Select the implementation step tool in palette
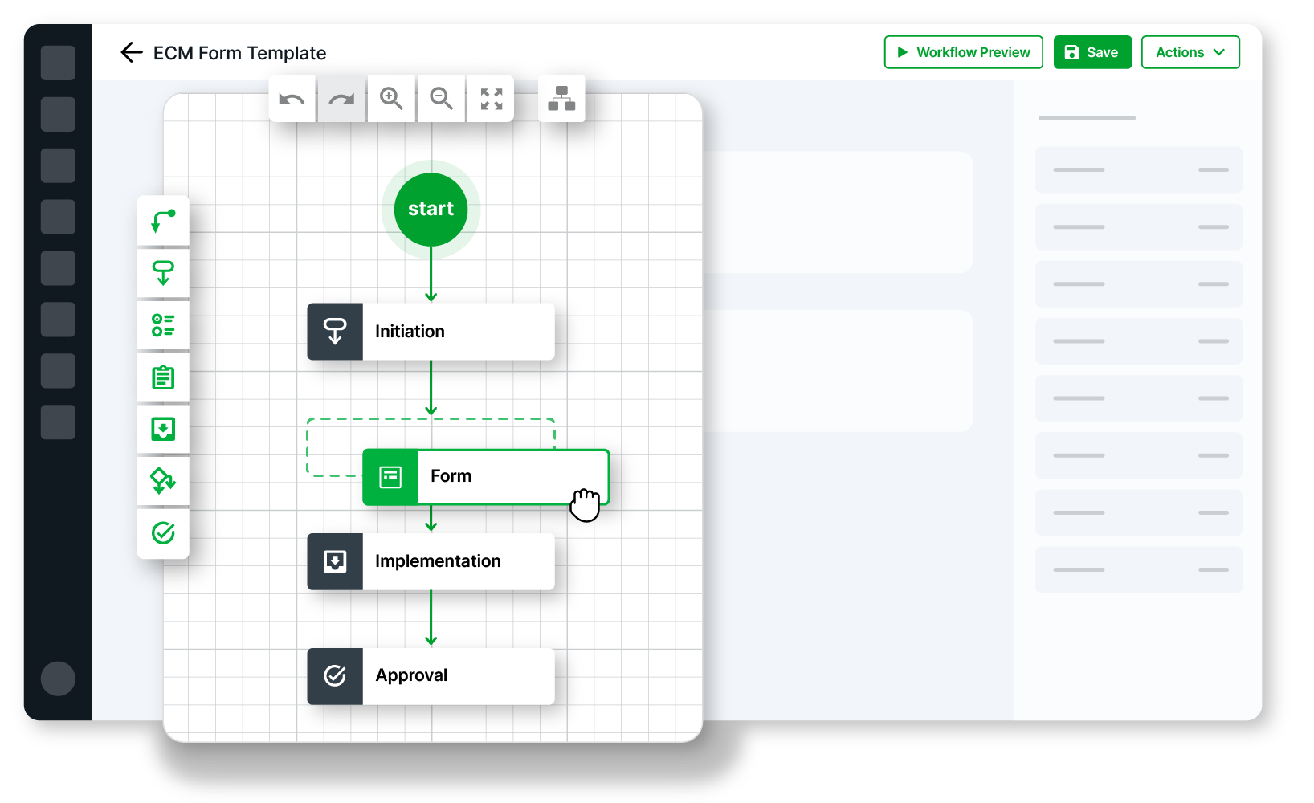This screenshot has width=1314, height=803. pyautogui.click(x=163, y=430)
